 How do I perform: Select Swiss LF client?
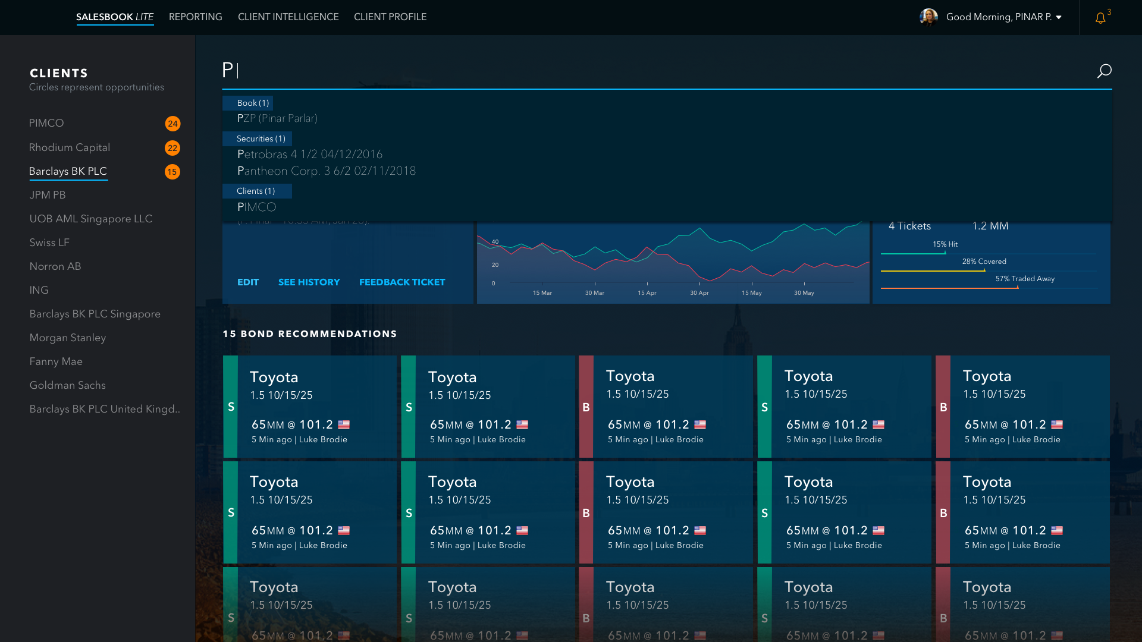pyautogui.click(x=49, y=243)
